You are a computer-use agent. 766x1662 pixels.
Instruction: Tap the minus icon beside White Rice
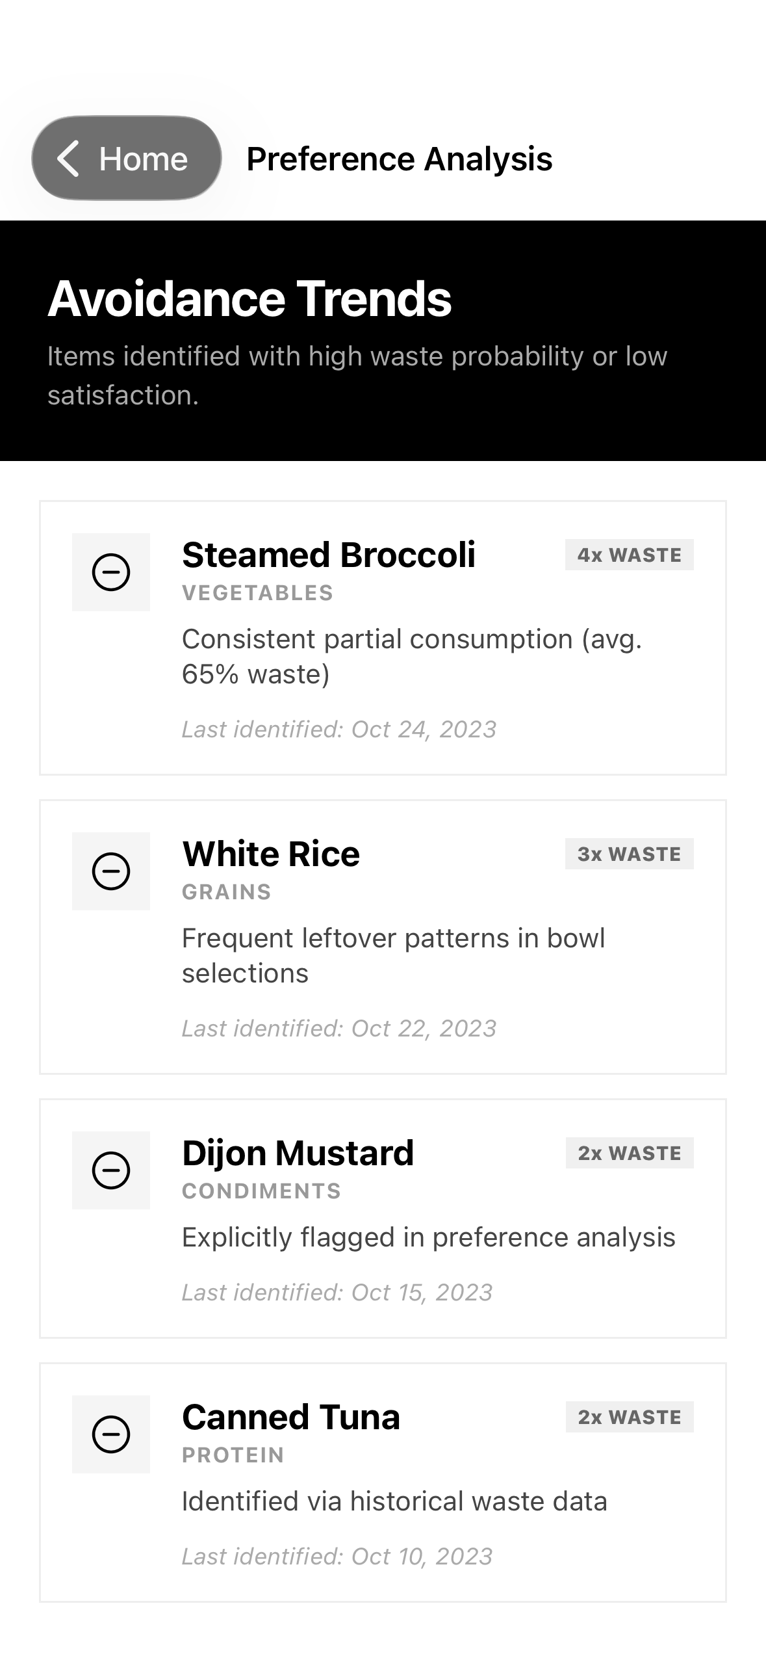point(111,871)
